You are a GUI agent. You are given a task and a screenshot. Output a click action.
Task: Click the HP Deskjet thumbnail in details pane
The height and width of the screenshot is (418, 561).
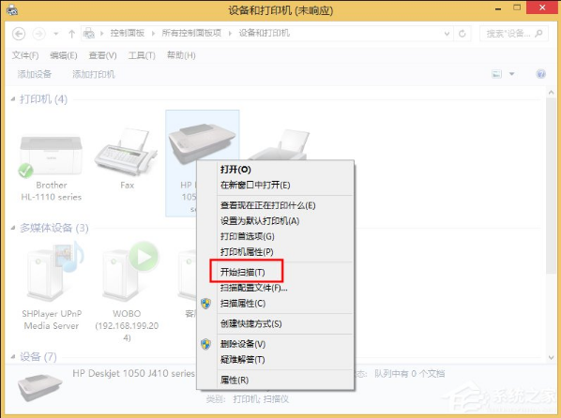[40, 387]
